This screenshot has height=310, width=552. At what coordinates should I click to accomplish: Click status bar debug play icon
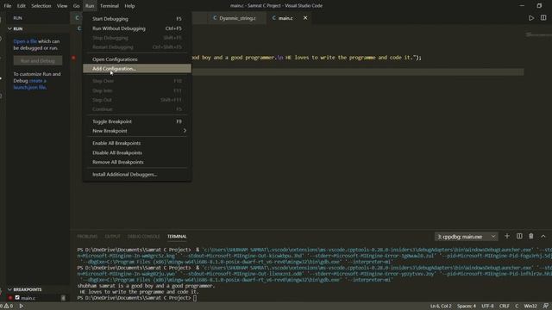point(22,307)
